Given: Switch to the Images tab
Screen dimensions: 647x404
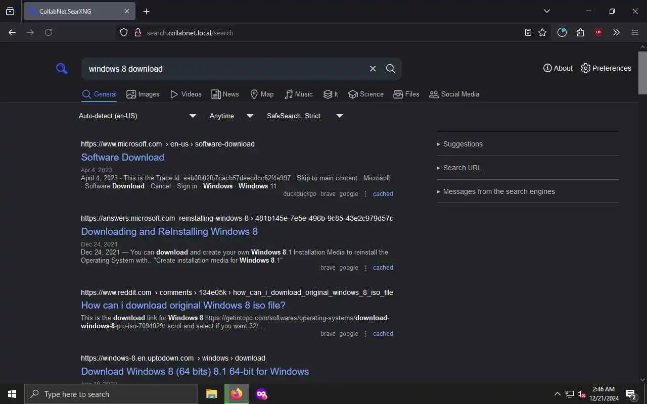Looking at the screenshot, I should tap(143, 94).
